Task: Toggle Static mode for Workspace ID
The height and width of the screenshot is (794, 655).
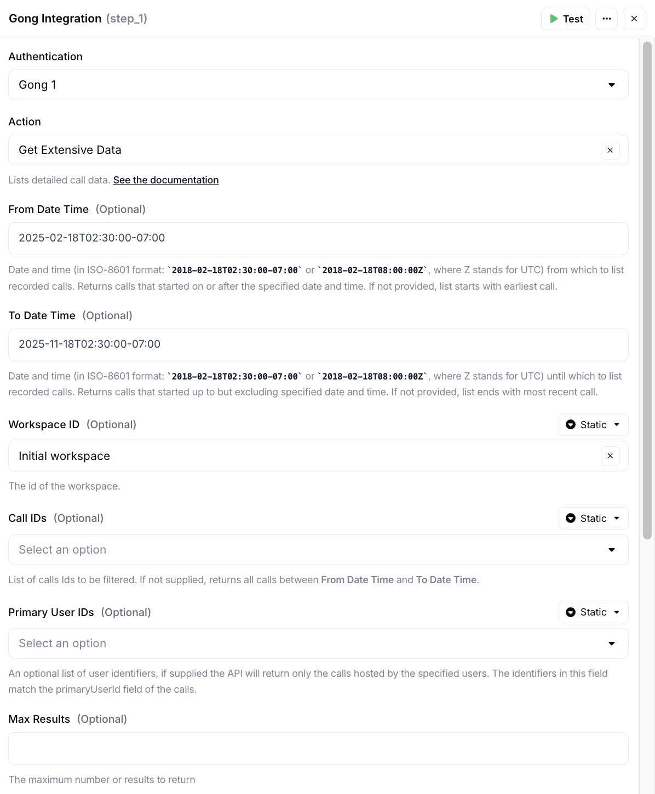Action: coord(593,425)
